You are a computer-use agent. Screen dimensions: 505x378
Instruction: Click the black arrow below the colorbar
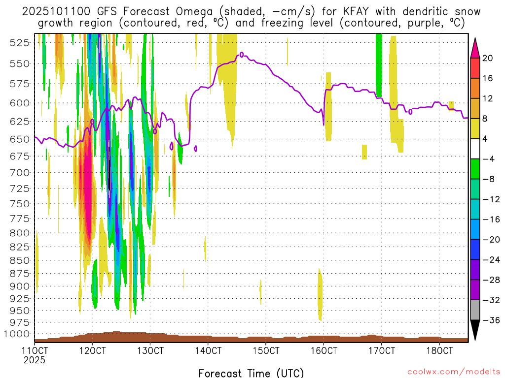475,330
